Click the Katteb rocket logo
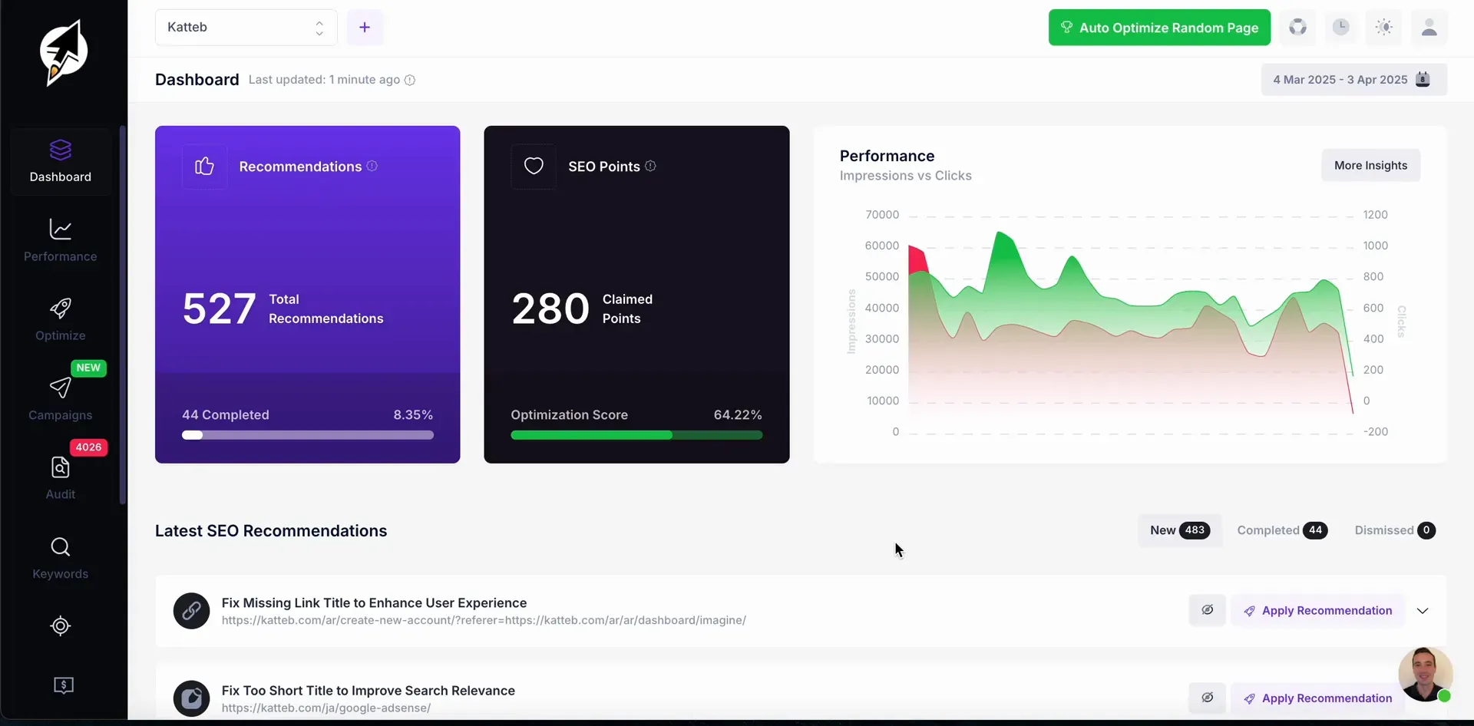1474x726 pixels. (x=63, y=52)
